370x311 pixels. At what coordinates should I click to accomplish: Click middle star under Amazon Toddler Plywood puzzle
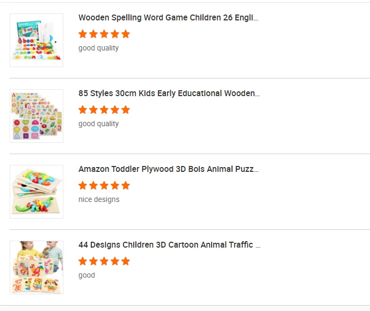click(x=104, y=186)
